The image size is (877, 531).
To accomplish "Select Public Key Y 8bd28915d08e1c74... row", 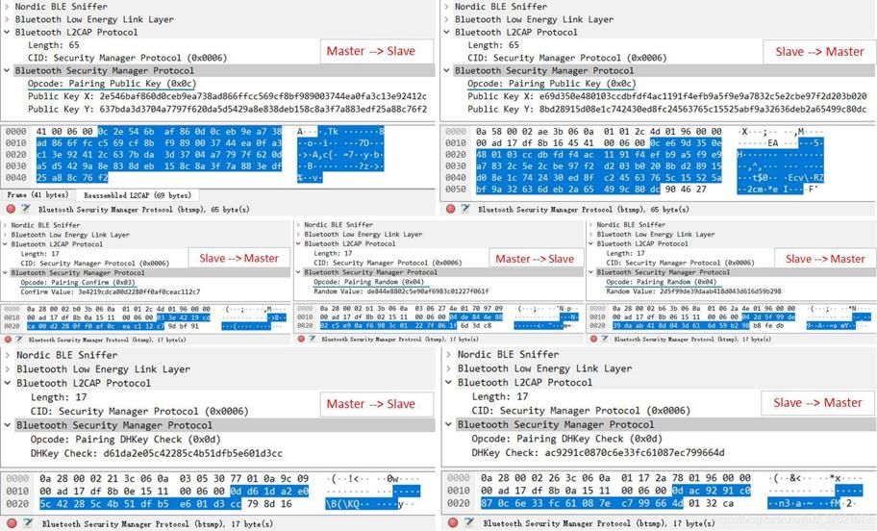I will (x=666, y=109).
